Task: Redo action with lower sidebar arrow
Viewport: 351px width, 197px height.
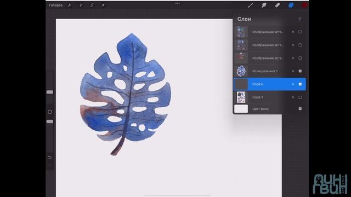Action: 50,165
